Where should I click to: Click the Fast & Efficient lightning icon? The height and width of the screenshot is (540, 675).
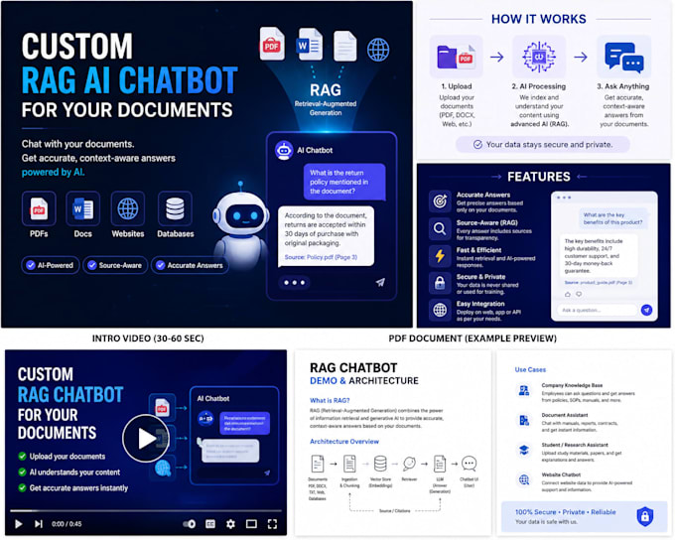(440, 256)
